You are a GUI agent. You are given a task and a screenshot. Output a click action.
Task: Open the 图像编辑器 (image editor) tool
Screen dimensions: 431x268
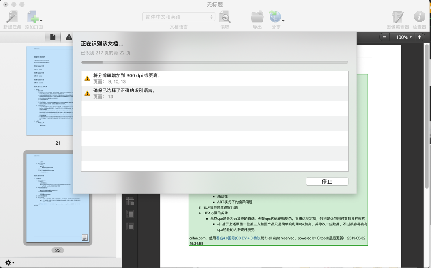click(x=398, y=17)
